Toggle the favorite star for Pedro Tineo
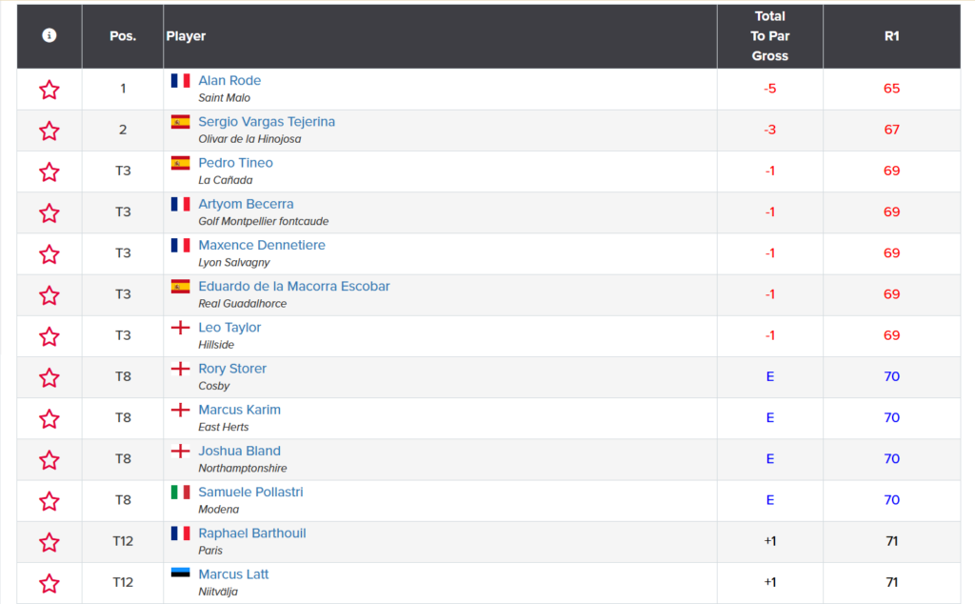The width and height of the screenshot is (975, 604). pos(50,171)
